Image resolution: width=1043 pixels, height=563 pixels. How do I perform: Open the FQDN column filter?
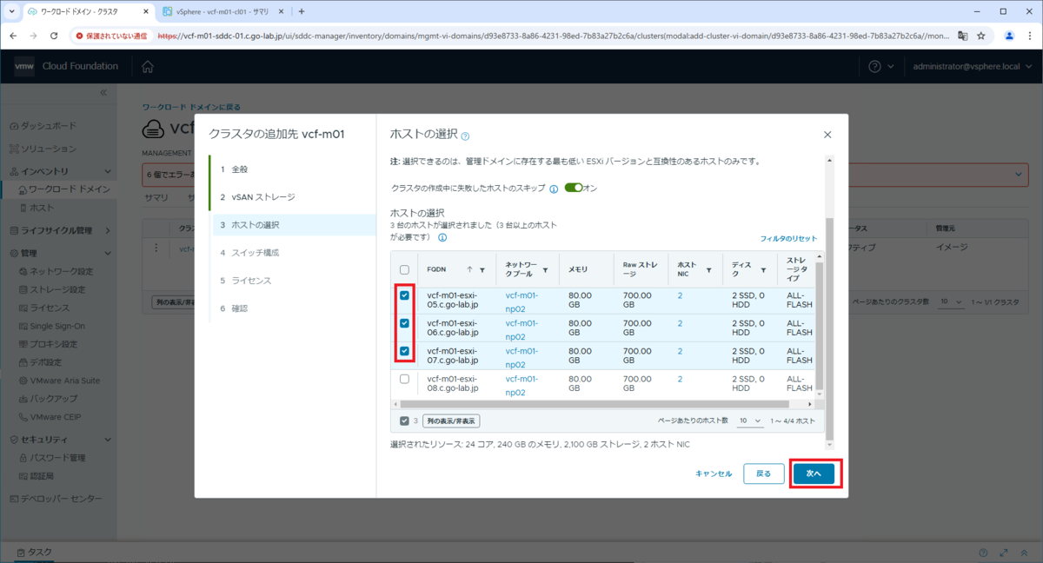pyautogui.click(x=482, y=270)
